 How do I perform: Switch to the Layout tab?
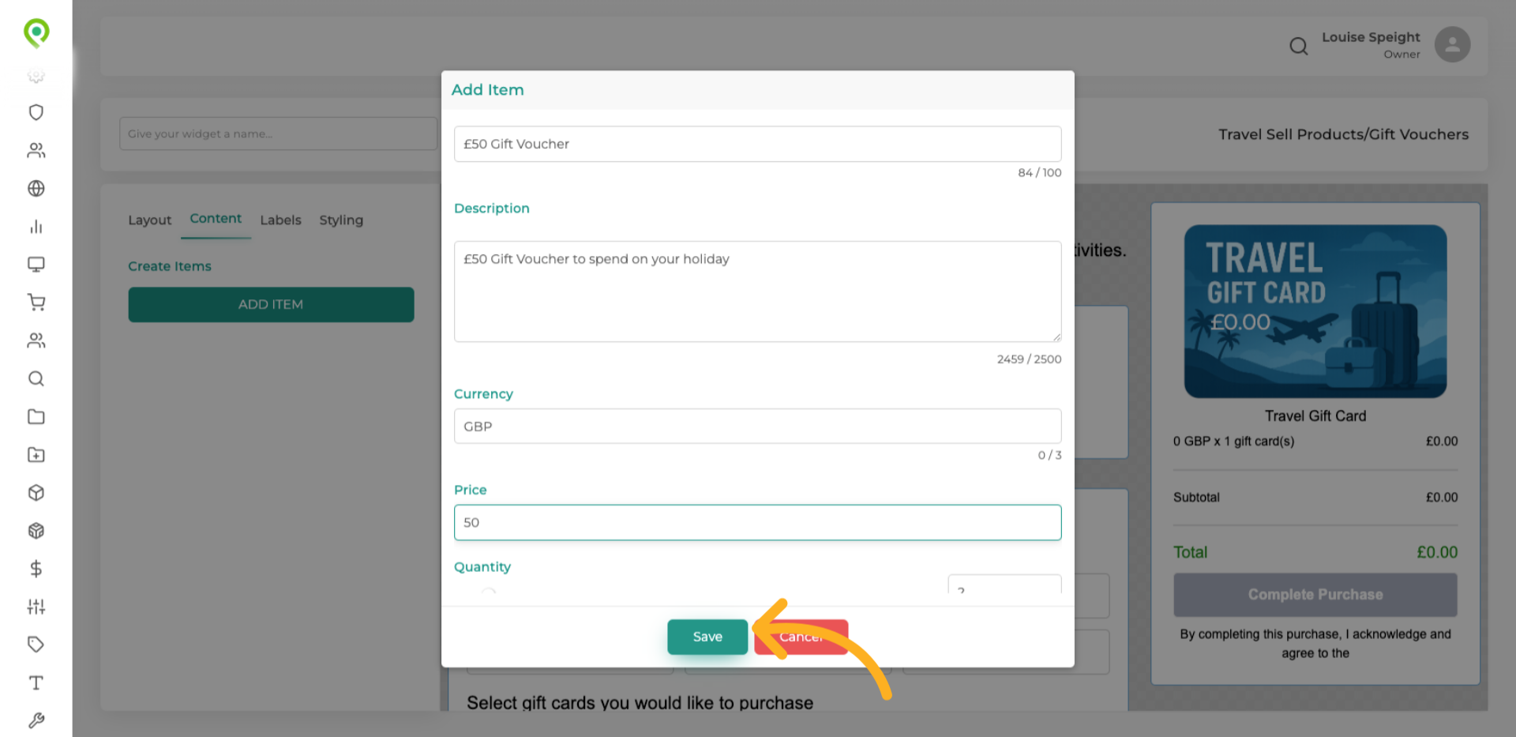click(149, 220)
